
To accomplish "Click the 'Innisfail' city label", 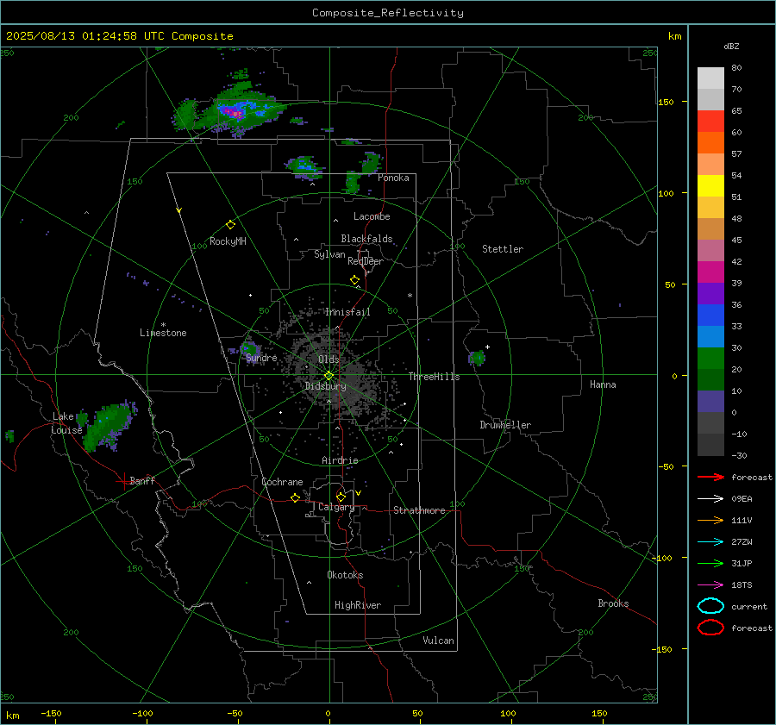I will pos(347,312).
